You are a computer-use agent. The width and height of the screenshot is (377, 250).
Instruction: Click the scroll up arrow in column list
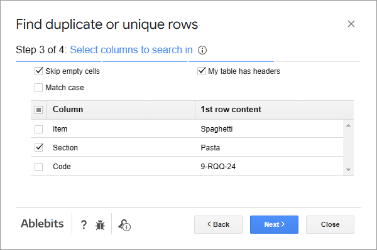click(348, 125)
